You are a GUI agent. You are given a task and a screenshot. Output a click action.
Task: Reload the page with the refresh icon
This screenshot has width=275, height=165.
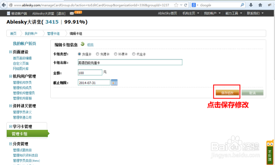pyautogui.click(x=186, y=5)
